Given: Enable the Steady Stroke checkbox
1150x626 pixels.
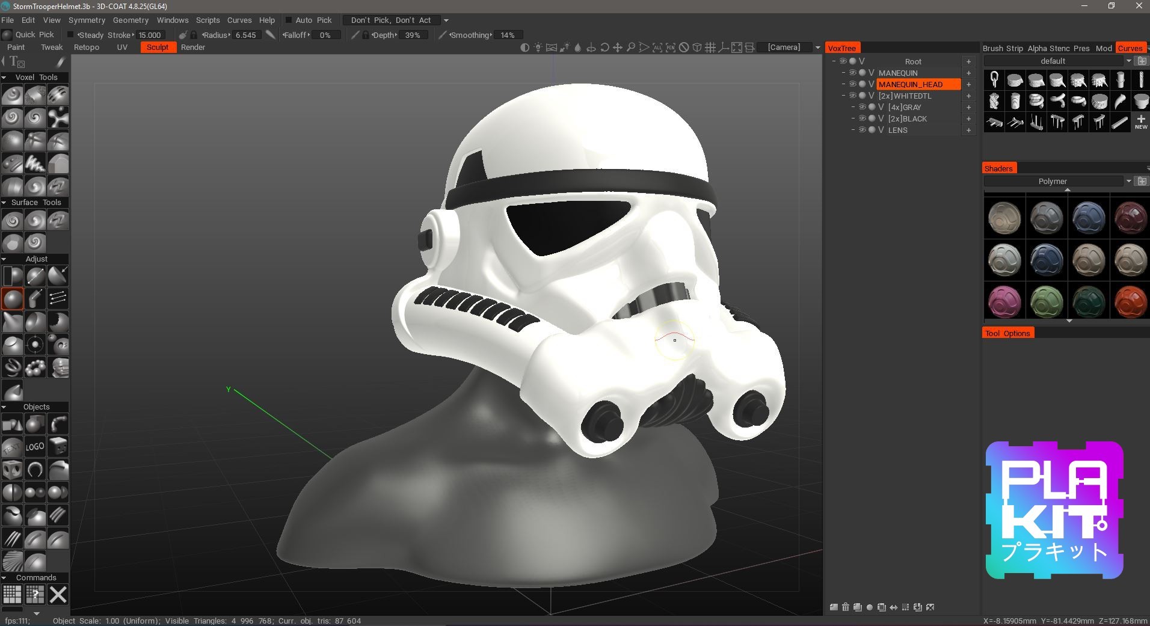Looking at the screenshot, I should pyautogui.click(x=70, y=35).
